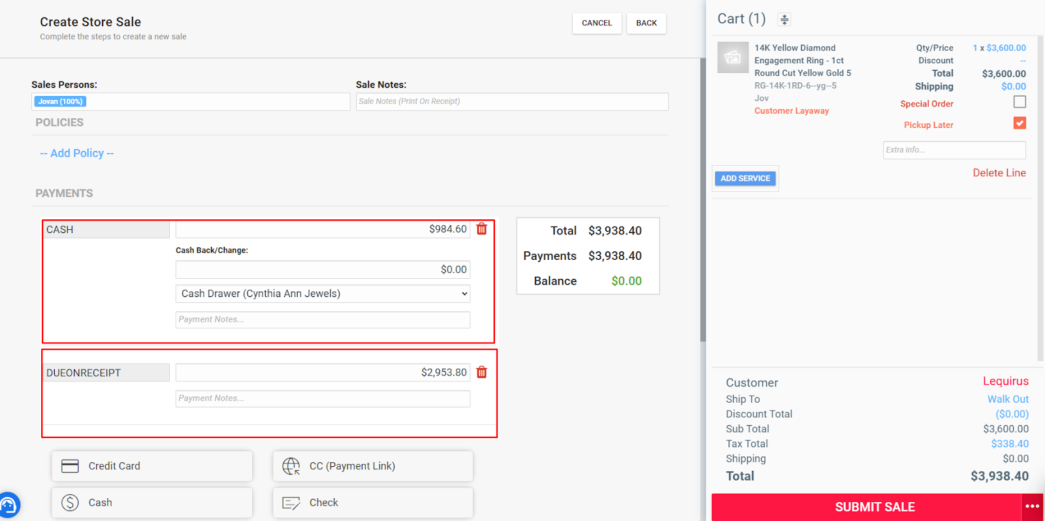Click the CASH payment type label
This screenshot has height=521, width=1045.
(x=107, y=229)
